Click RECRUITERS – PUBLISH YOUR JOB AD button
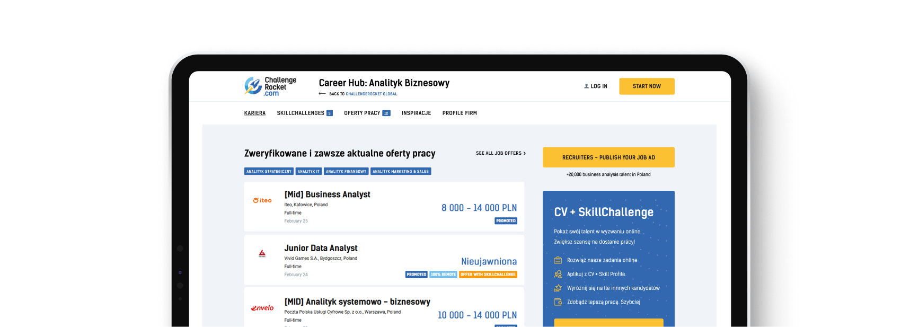The width and height of the screenshot is (919, 327). 608,157
